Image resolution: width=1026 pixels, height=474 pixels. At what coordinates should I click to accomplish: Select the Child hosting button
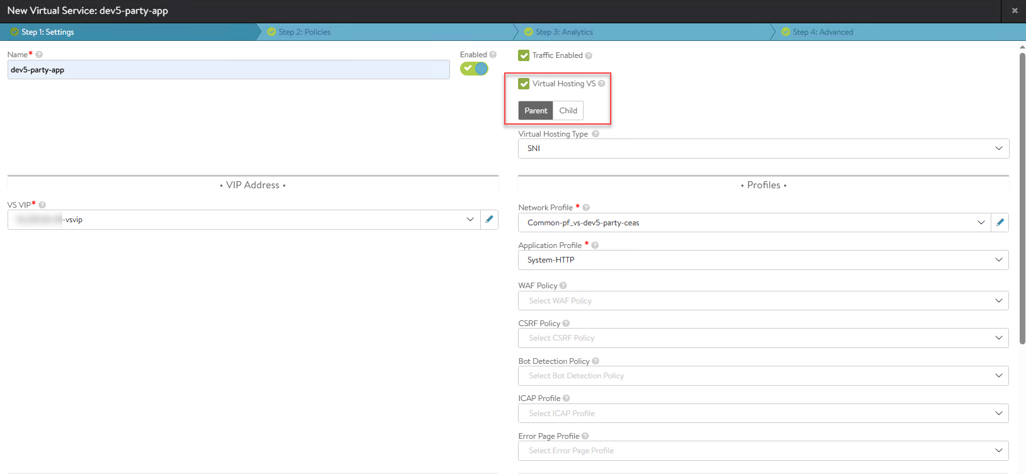pyautogui.click(x=568, y=111)
